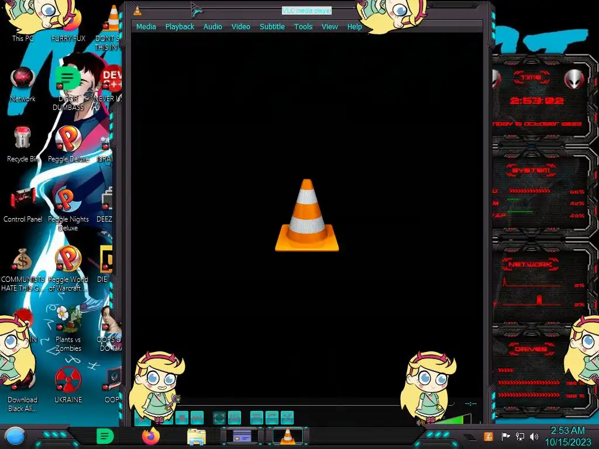Select the Network desktop icon
This screenshot has height=449, width=599.
(23, 85)
